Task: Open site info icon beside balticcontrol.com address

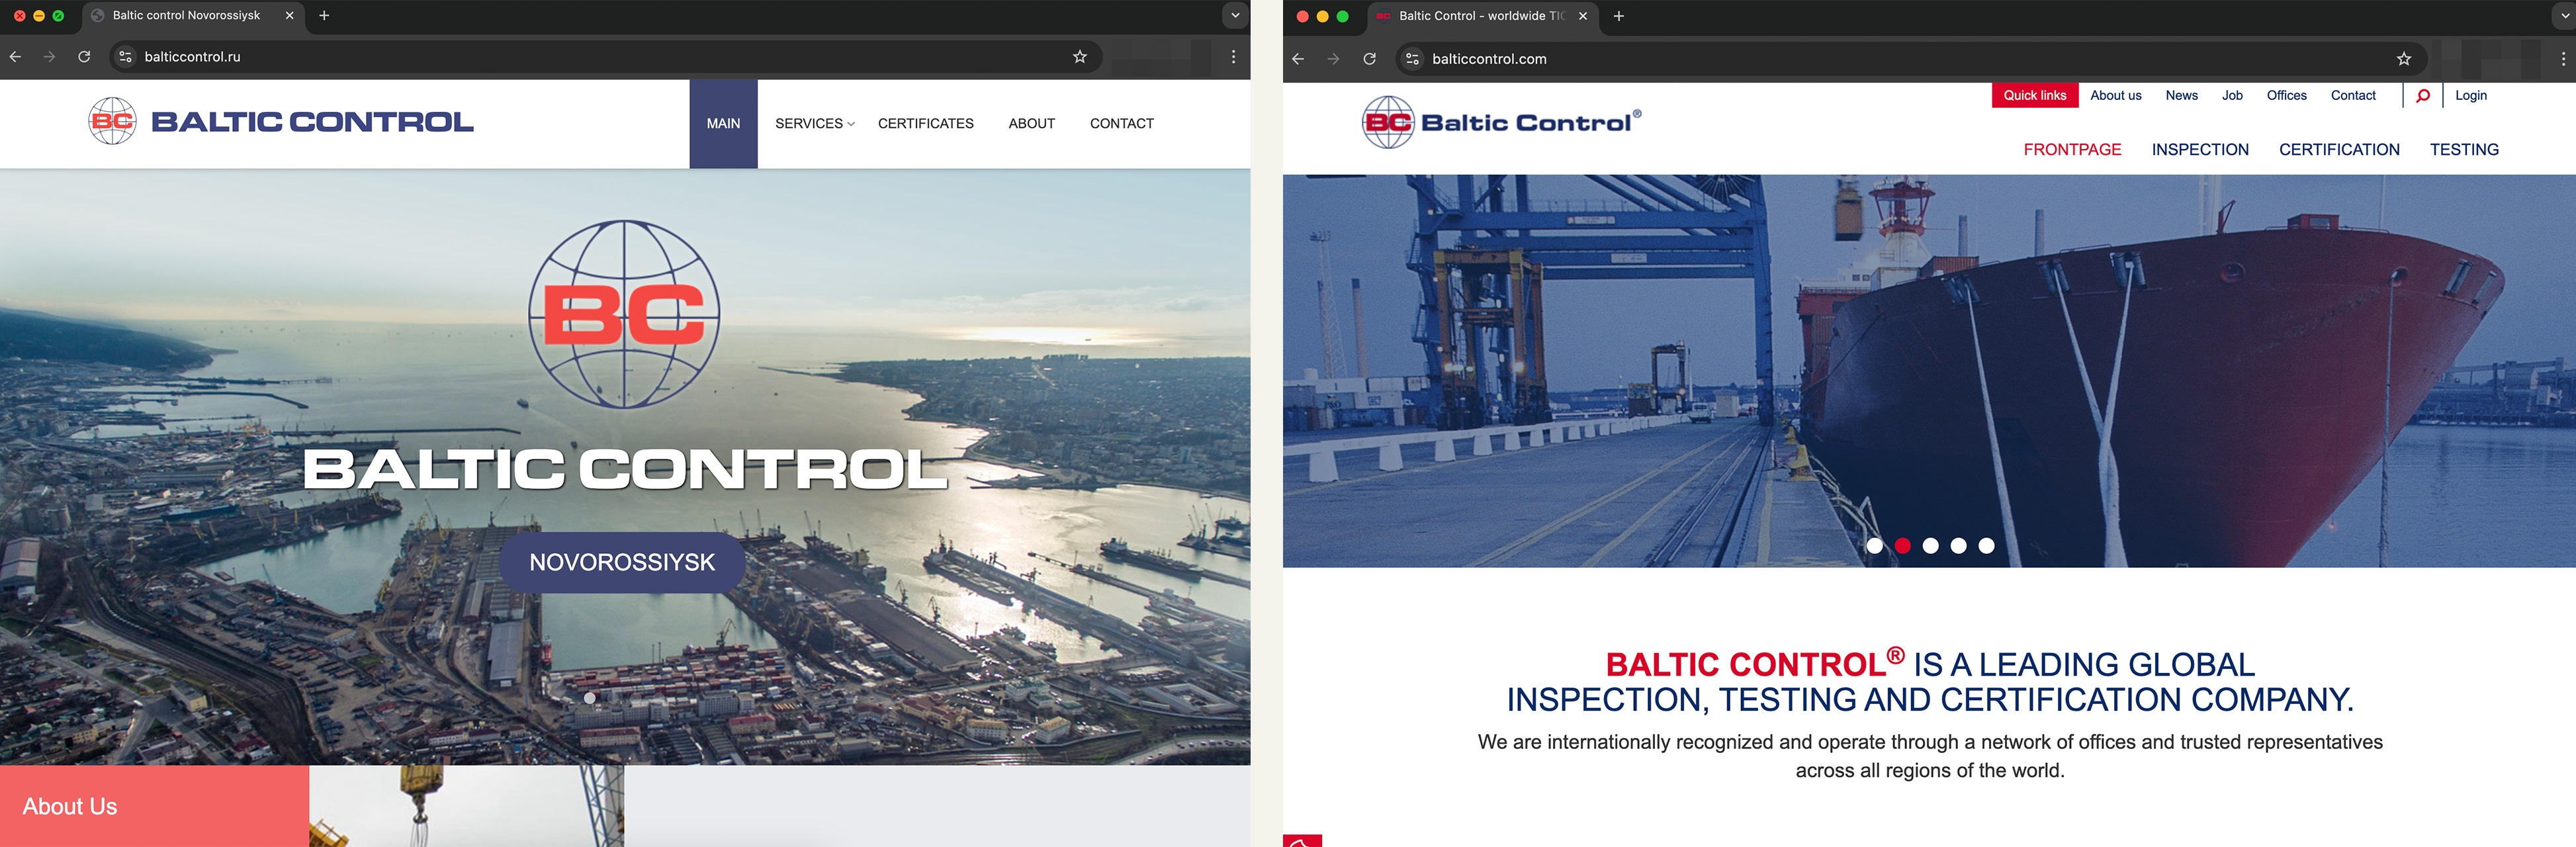Action: point(1412,59)
